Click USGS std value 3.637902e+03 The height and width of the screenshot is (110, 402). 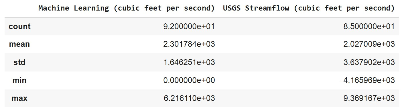pos(369,62)
